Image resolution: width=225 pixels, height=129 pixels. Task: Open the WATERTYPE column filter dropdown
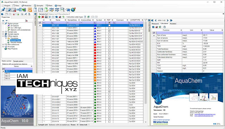(142, 20)
